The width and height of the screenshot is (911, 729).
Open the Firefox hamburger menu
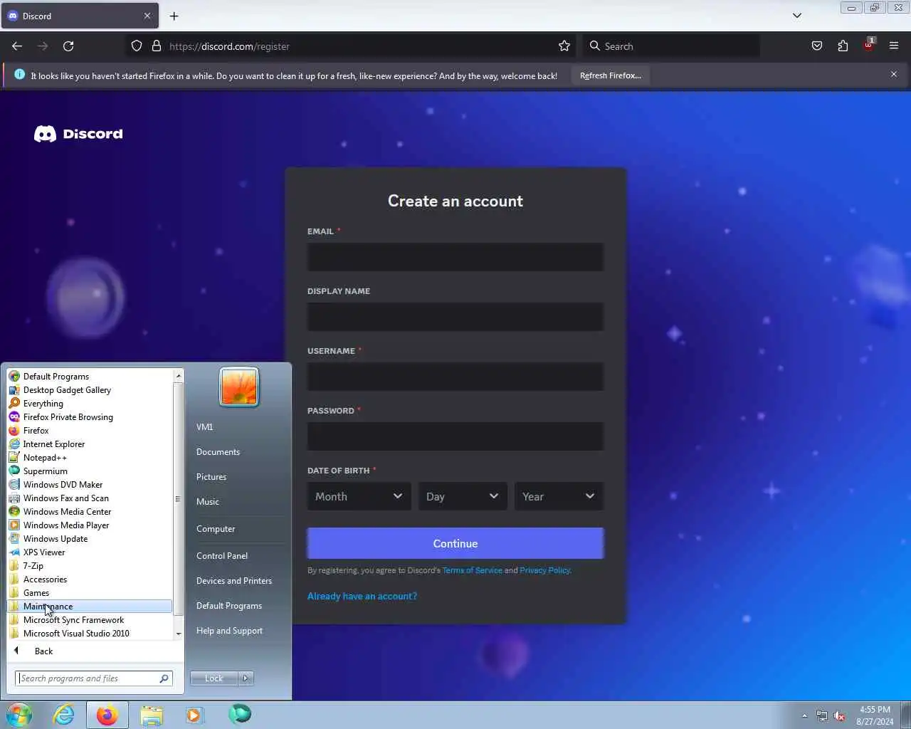(x=894, y=46)
